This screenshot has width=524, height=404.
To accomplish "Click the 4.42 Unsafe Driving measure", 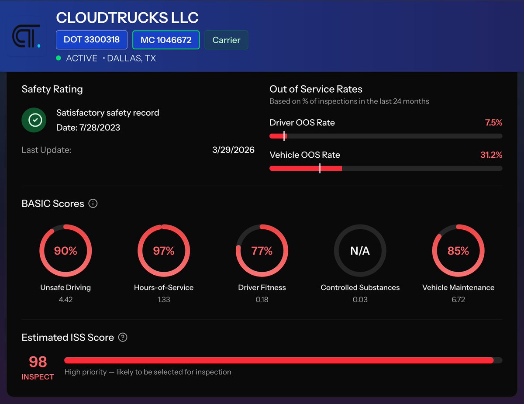I will (65, 300).
